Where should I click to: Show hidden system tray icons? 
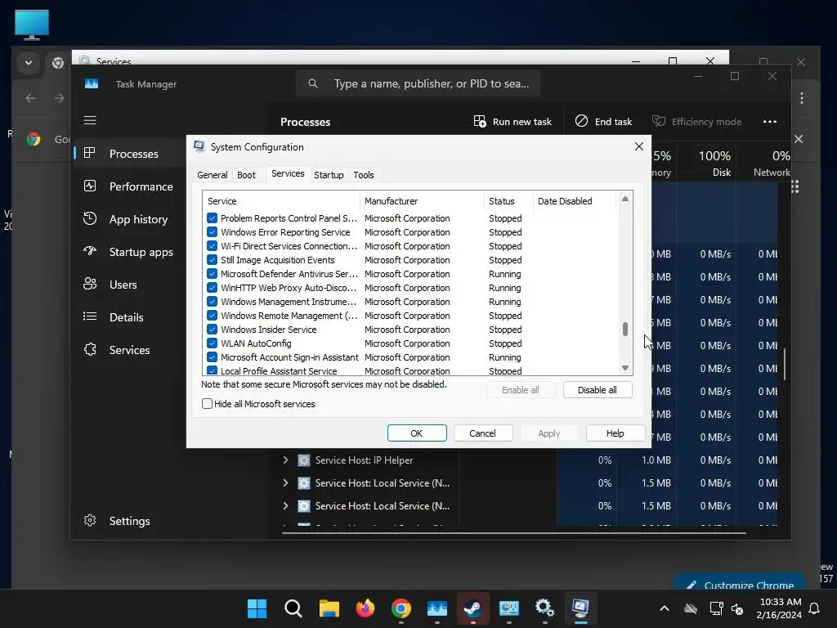664,608
